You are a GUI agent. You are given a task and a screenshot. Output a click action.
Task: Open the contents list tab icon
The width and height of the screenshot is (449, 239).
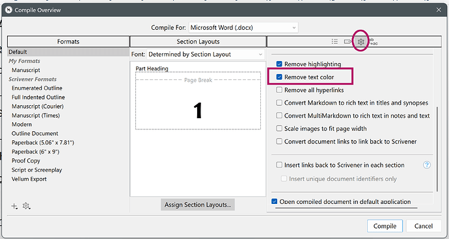[x=334, y=42]
